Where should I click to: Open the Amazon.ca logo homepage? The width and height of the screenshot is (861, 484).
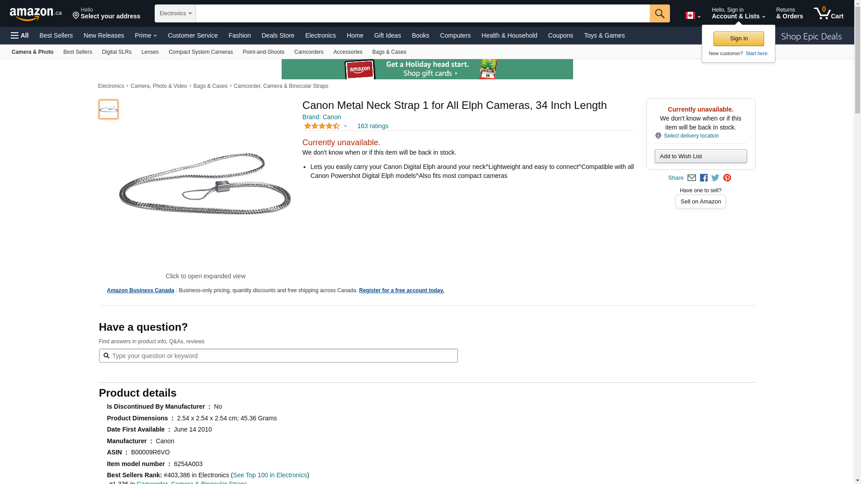pos(36,14)
